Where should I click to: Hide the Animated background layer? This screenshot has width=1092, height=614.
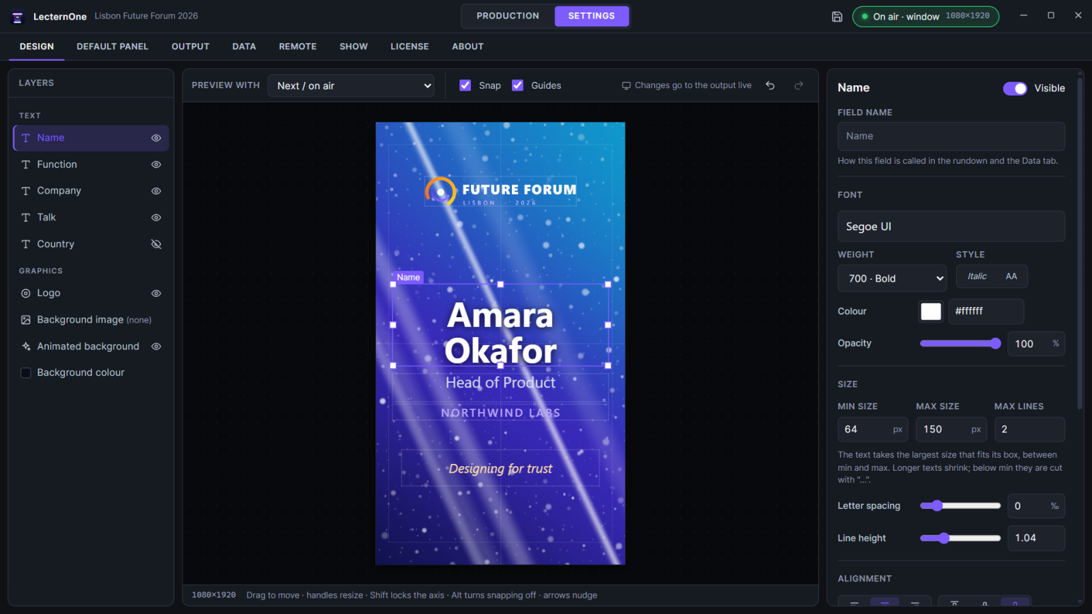click(156, 347)
